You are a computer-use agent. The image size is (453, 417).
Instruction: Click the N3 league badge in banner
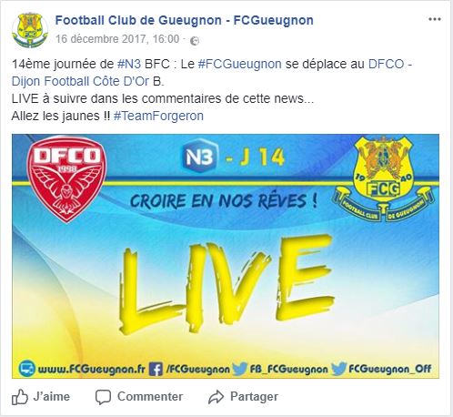[200, 156]
